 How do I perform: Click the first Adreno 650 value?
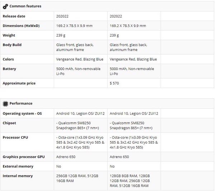pyautogui.click(x=66, y=157)
